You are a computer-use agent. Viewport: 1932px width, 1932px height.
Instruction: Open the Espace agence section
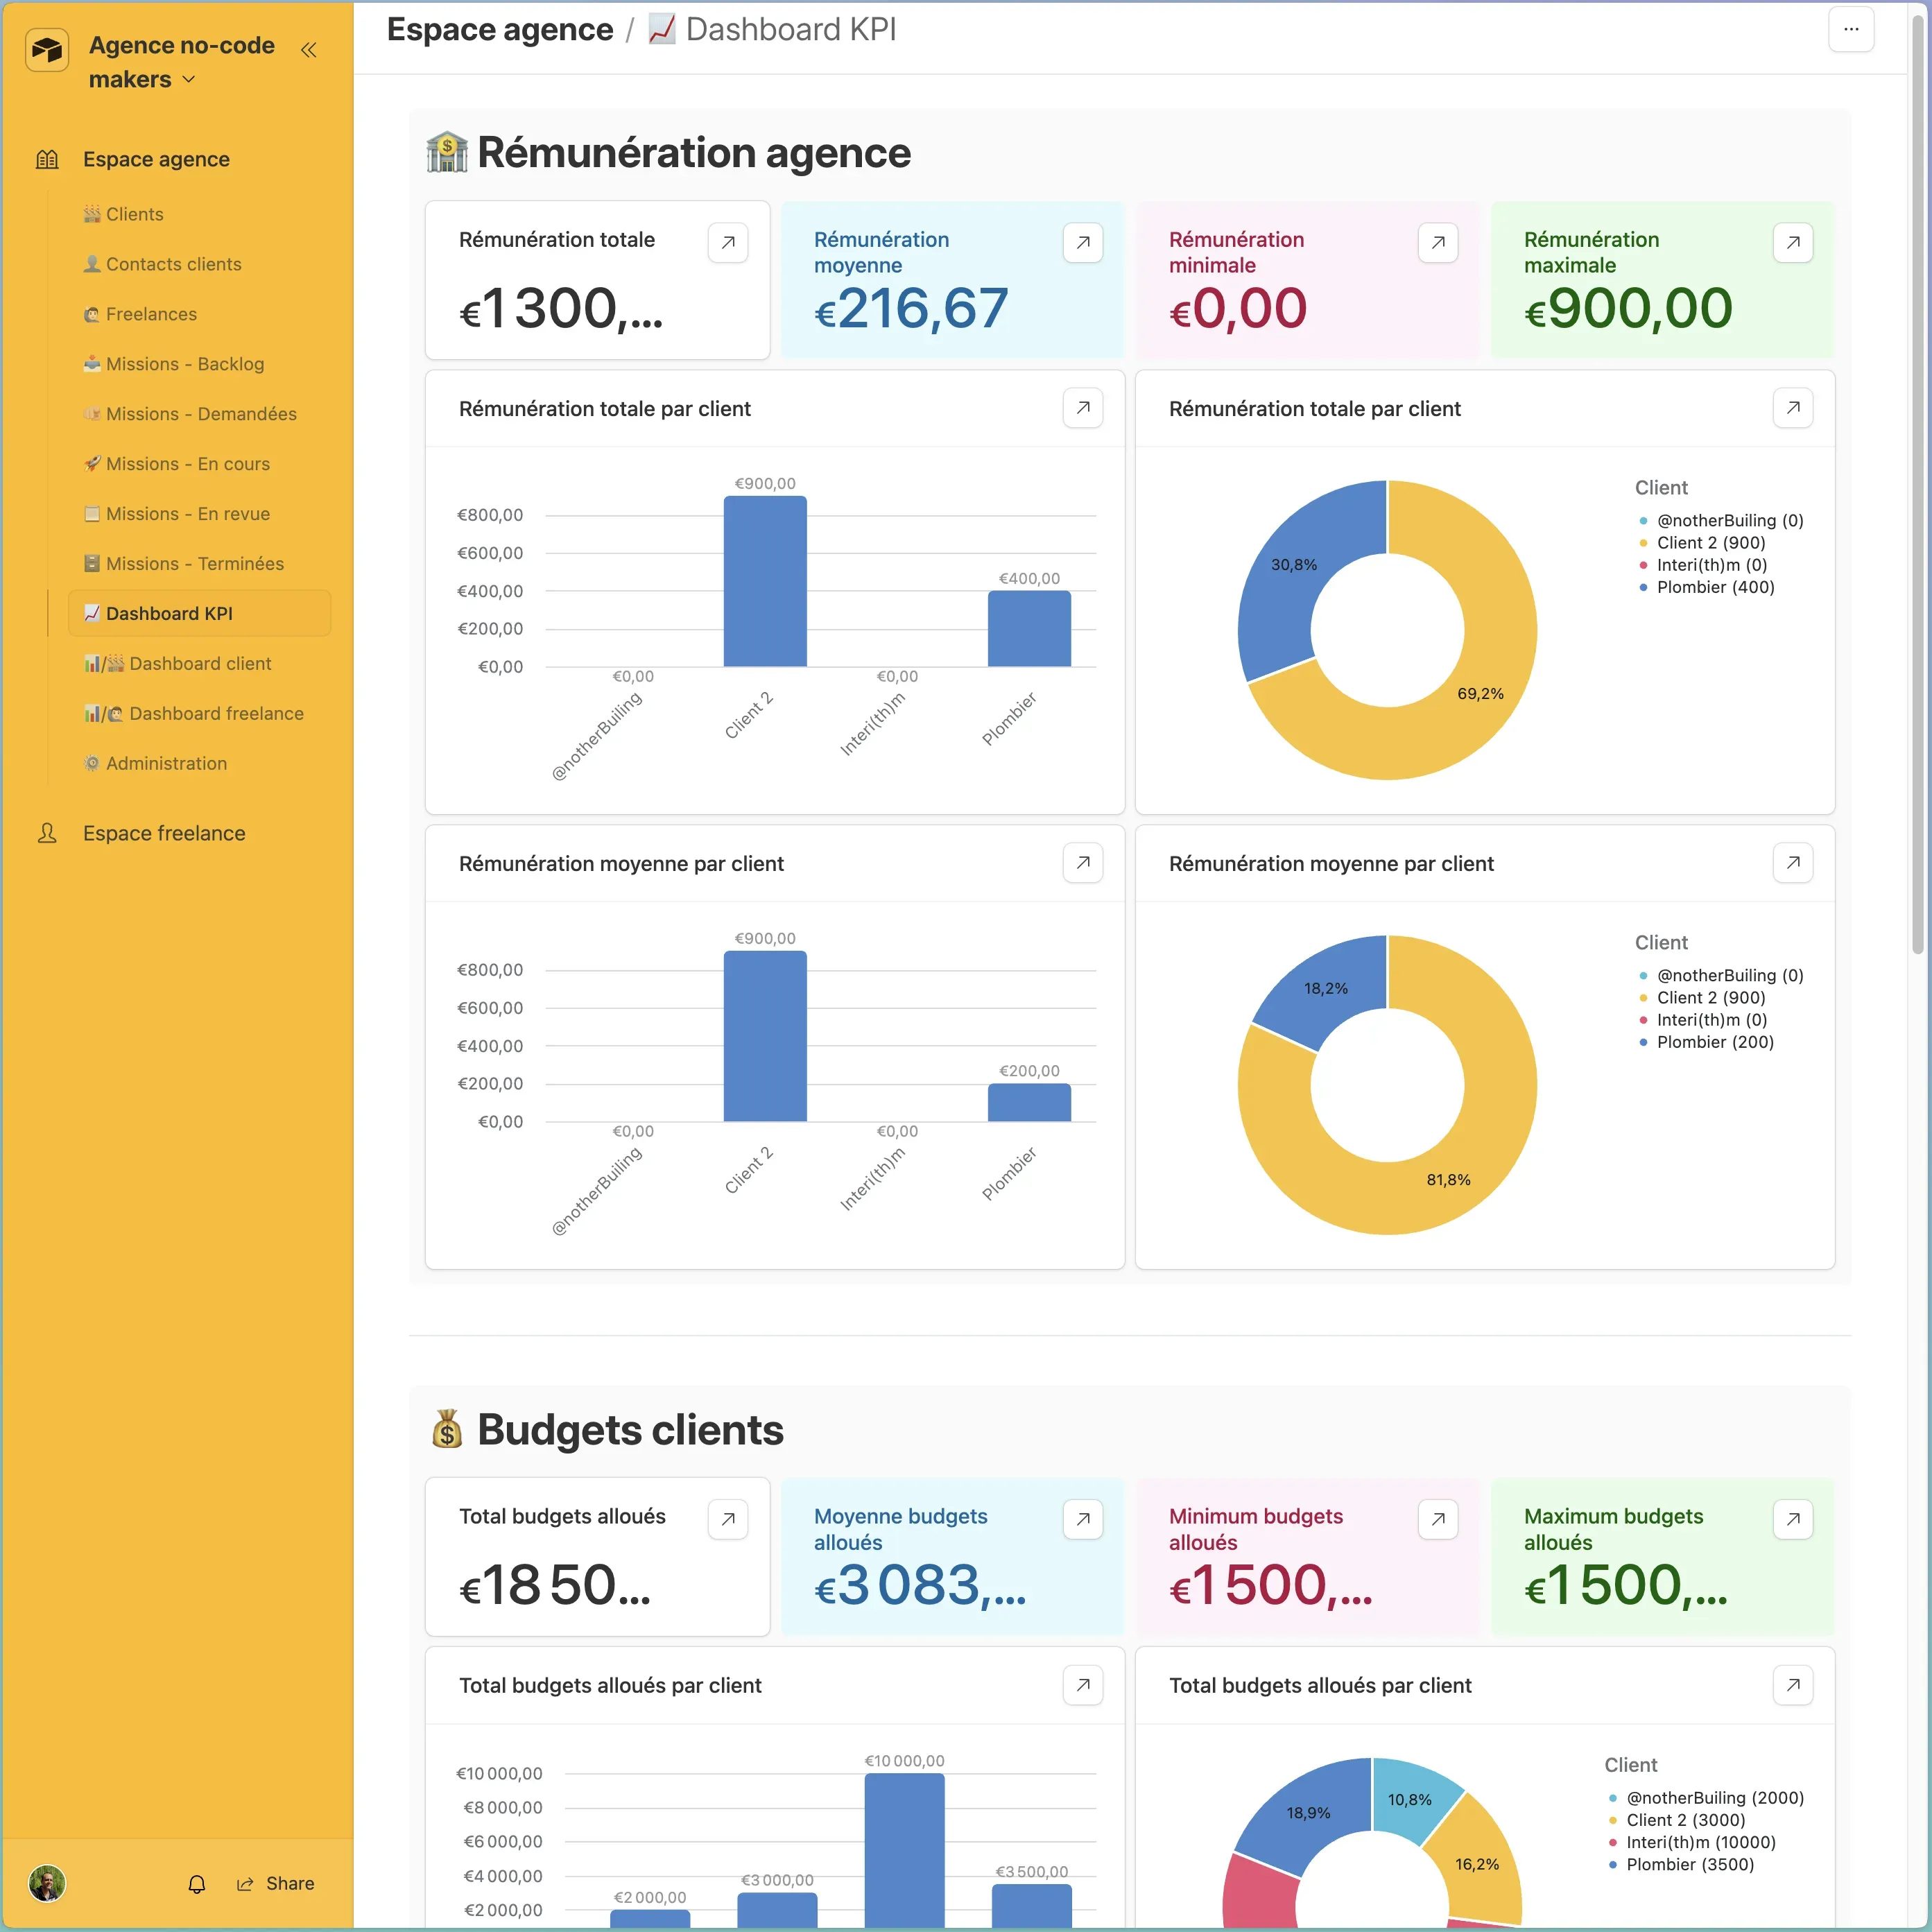pyautogui.click(x=156, y=159)
